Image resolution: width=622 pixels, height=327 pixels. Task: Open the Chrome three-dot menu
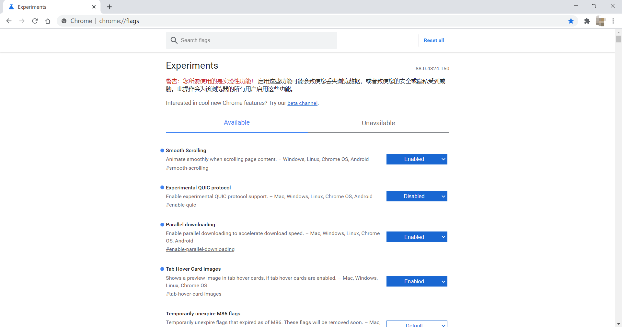point(613,21)
